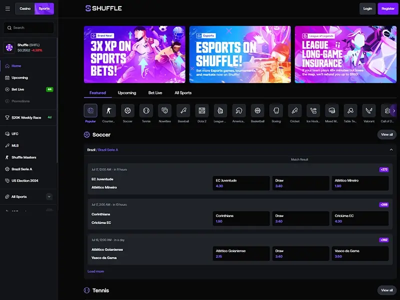Click the sidebar Search field
Image resolution: width=400 pixels, height=300 pixels.
pyautogui.click(x=28, y=28)
